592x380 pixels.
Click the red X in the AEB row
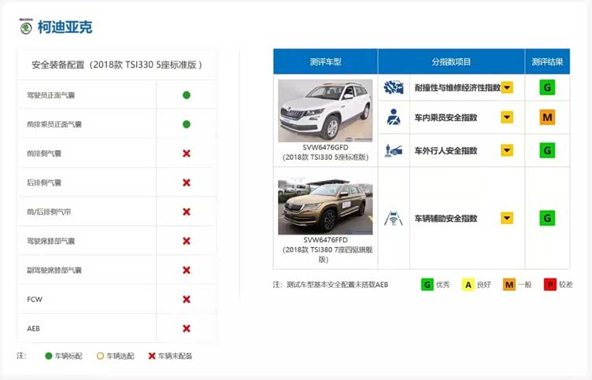coord(186,328)
